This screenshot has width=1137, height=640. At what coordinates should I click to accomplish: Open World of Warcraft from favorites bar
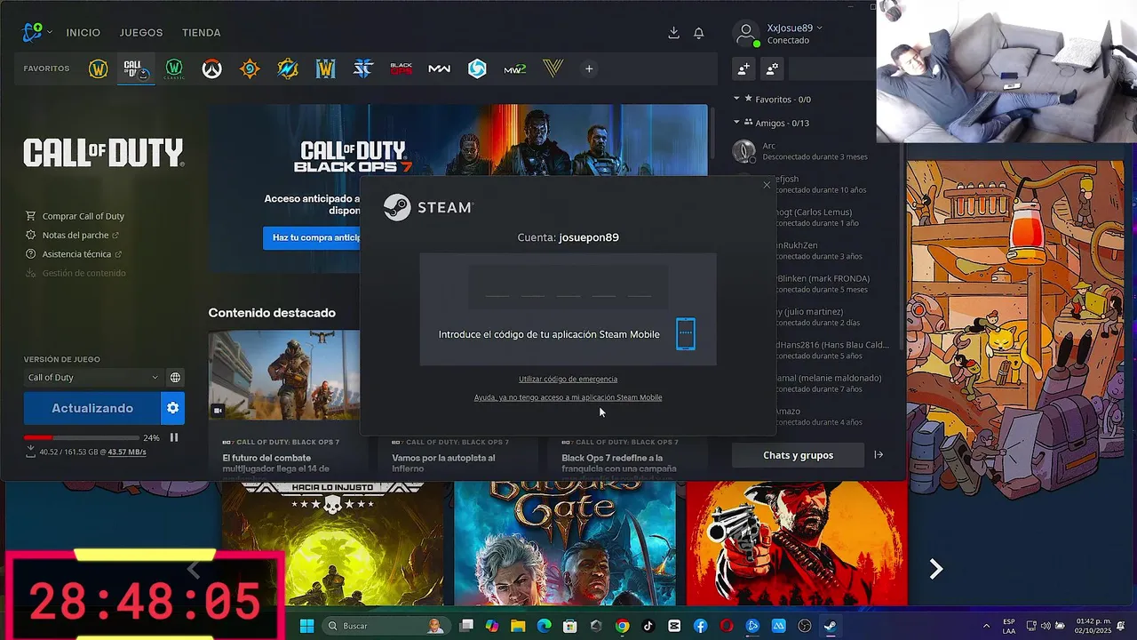coord(98,68)
